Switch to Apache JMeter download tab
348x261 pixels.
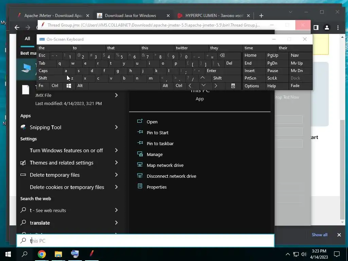tap(53, 16)
